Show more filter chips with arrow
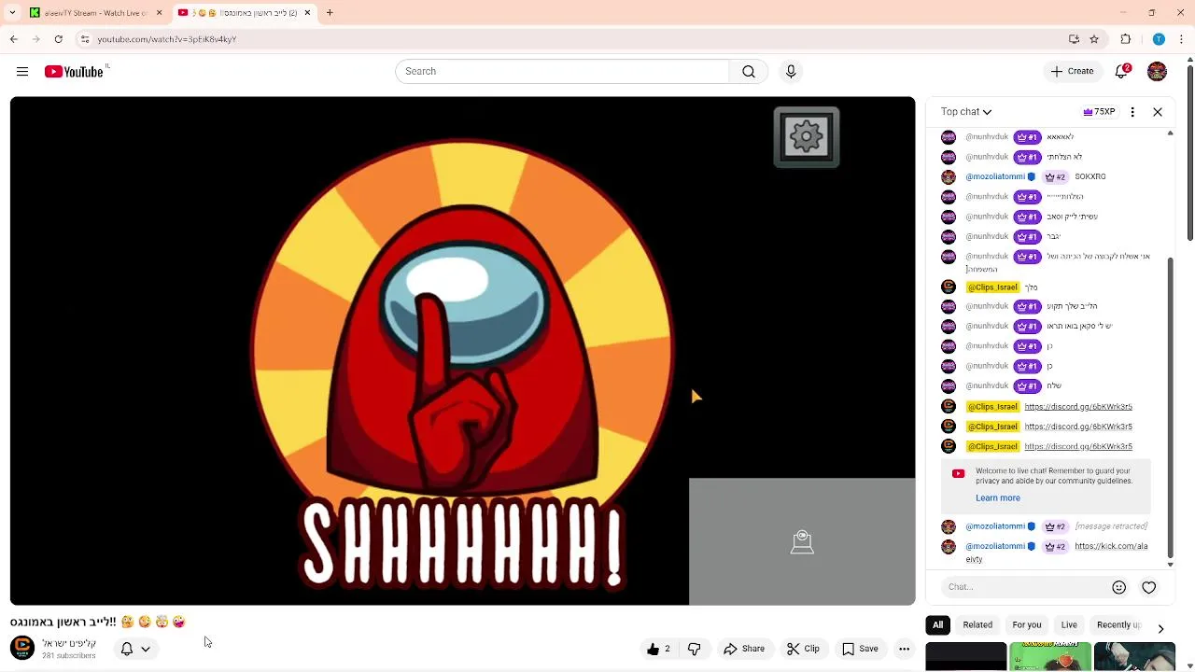The width and height of the screenshot is (1195, 672). point(1160,628)
